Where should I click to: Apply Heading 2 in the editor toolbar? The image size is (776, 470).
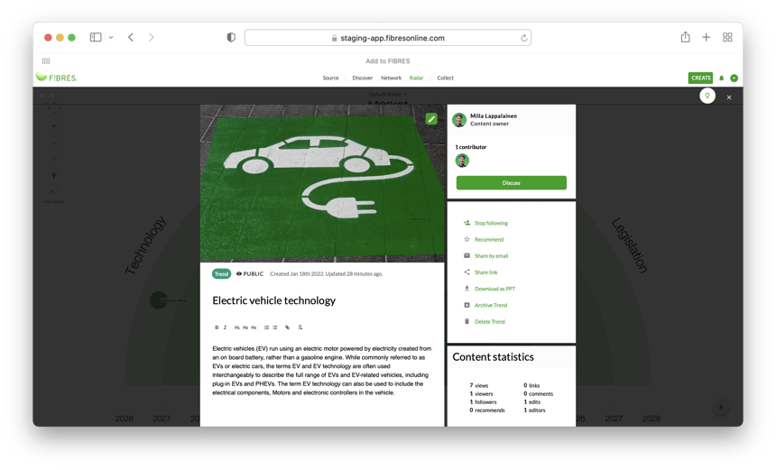pyautogui.click(x=245, y=327)
